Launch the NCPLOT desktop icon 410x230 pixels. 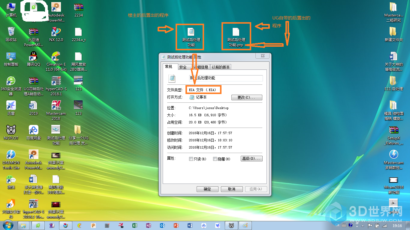(x=11, y=133)
